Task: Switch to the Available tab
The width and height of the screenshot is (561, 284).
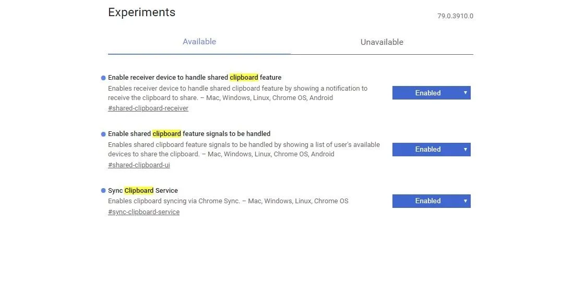Action: 199,42
